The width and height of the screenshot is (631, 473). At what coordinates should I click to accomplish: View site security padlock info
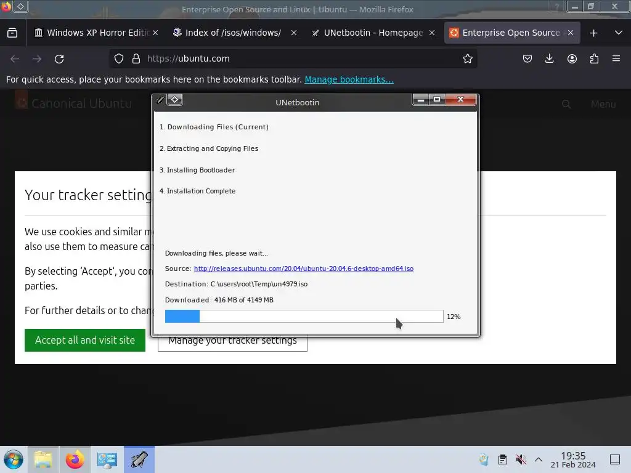coord(136,59)
